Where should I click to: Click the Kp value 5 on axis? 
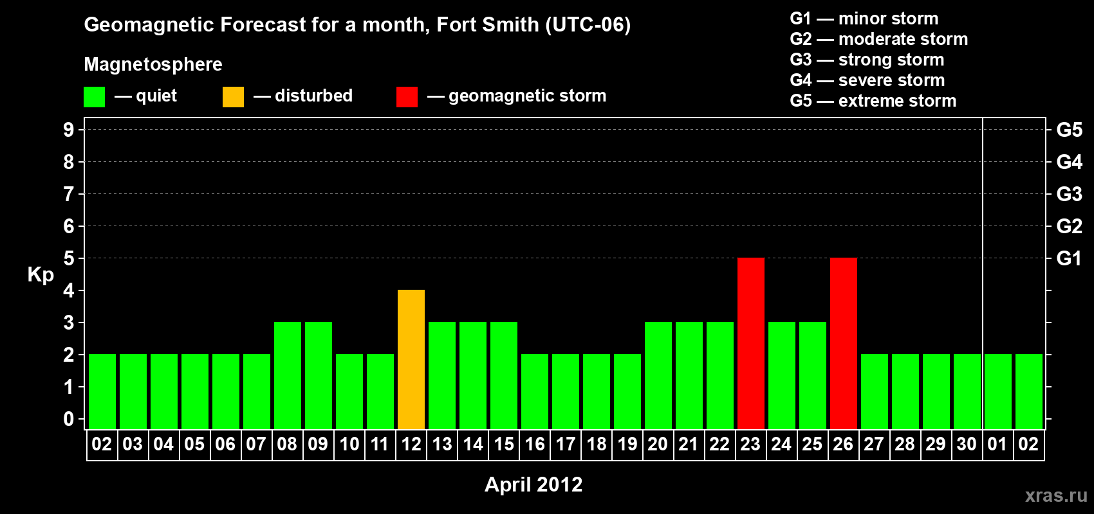click(x=69, y=258)
